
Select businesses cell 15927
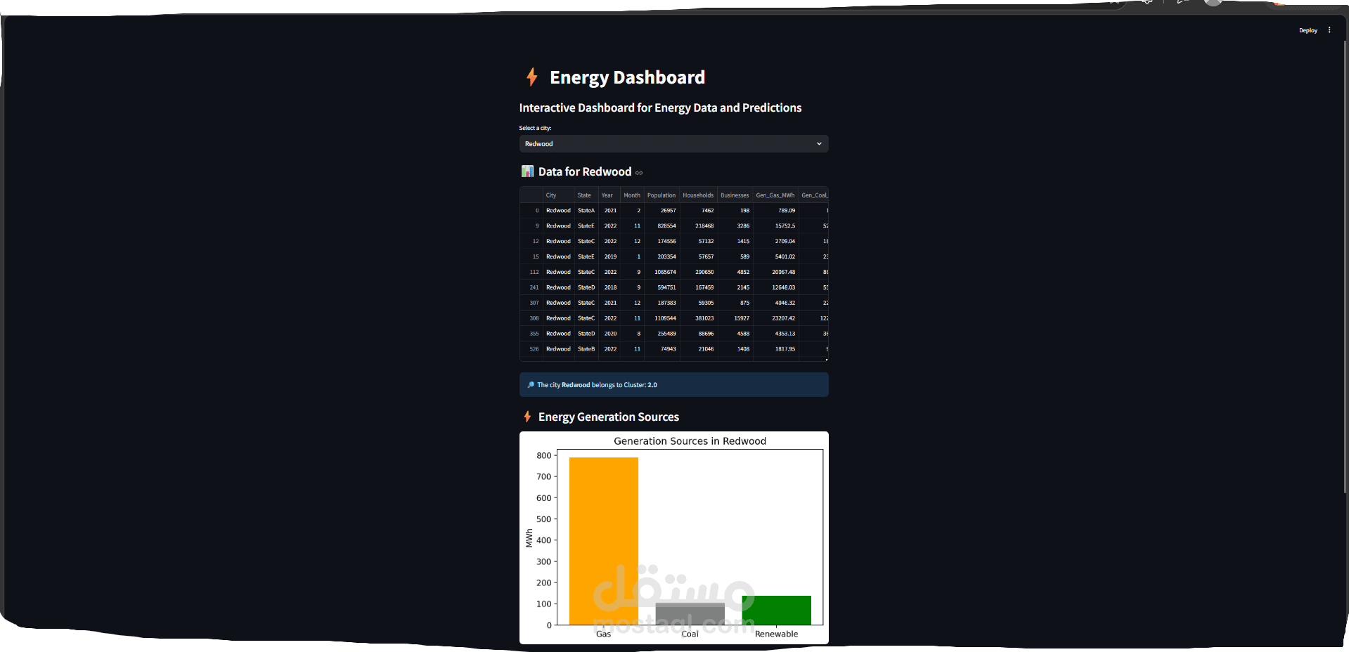(735, 319)
